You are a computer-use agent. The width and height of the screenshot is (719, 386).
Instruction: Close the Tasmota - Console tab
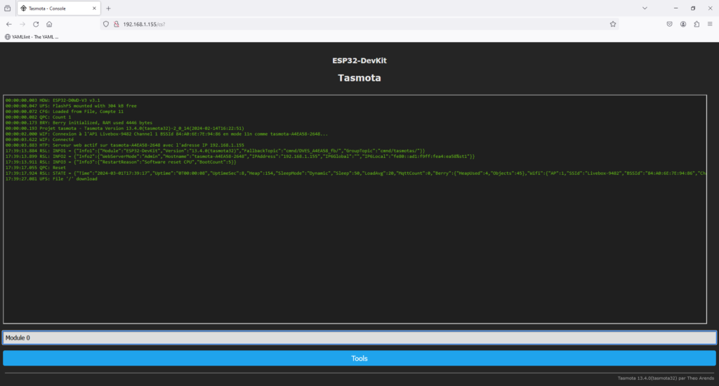coord(94,8)
